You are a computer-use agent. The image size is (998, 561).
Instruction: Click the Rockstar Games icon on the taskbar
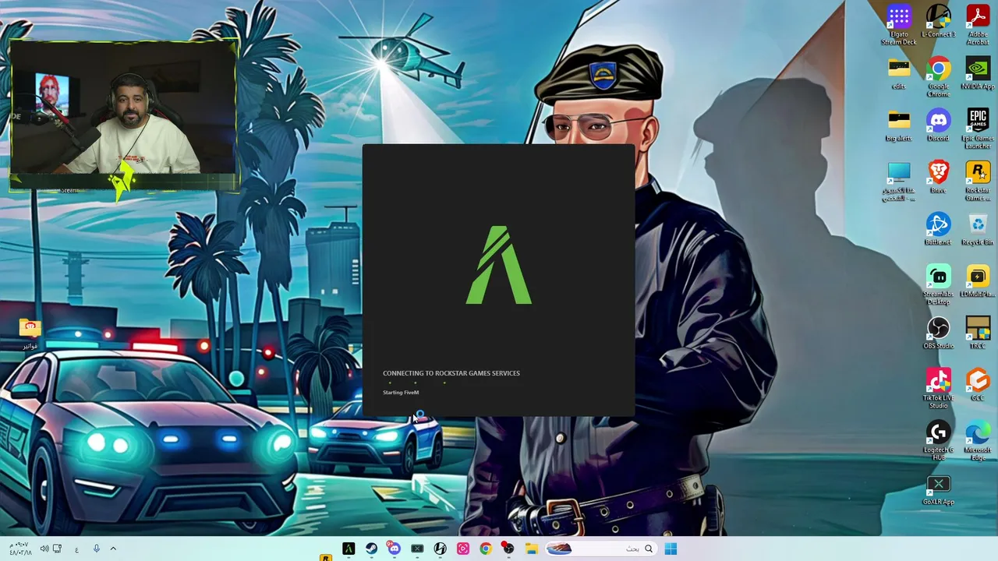tap(325, 557)
